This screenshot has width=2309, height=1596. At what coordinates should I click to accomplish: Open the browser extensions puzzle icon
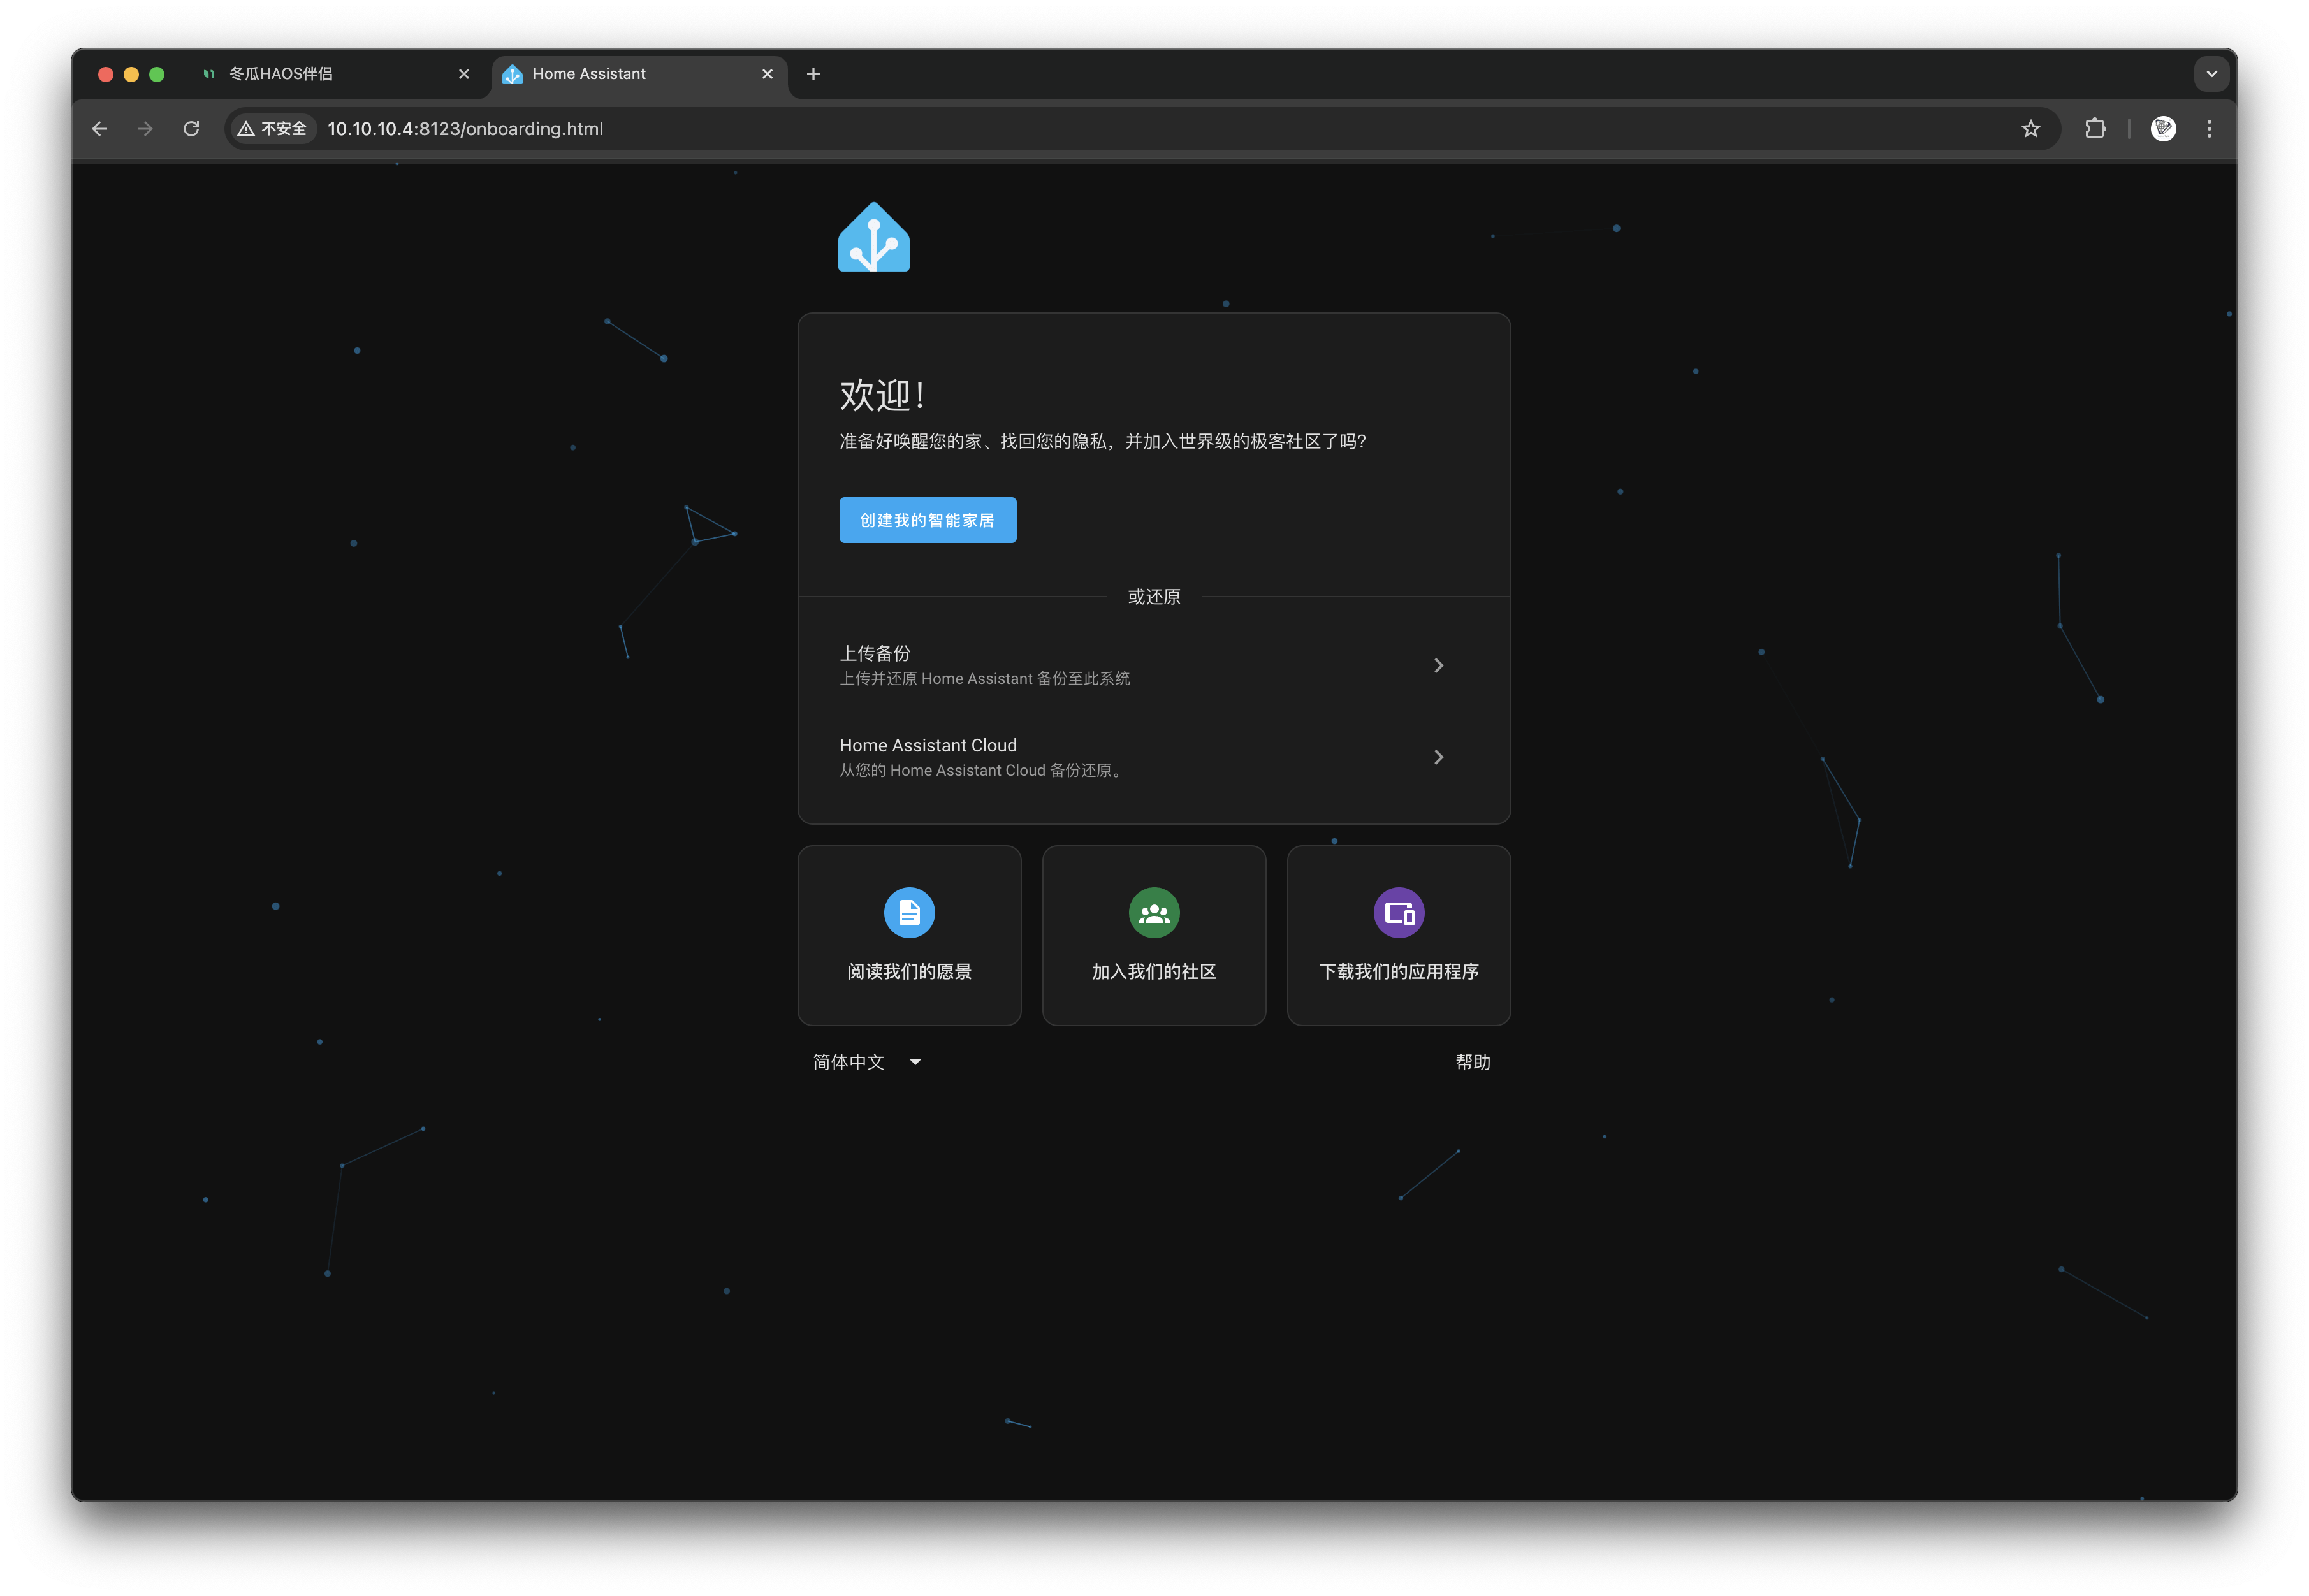pos(2095,129)
